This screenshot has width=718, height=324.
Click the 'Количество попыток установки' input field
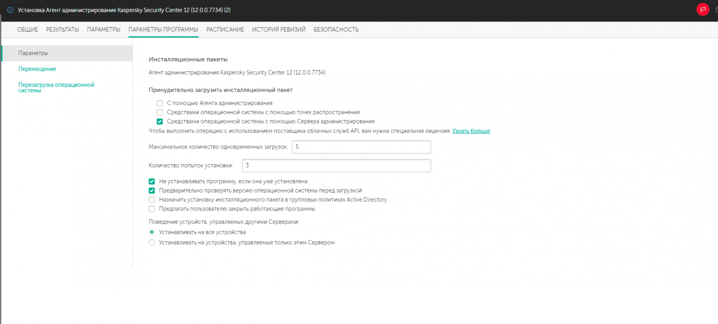point(336,166)
